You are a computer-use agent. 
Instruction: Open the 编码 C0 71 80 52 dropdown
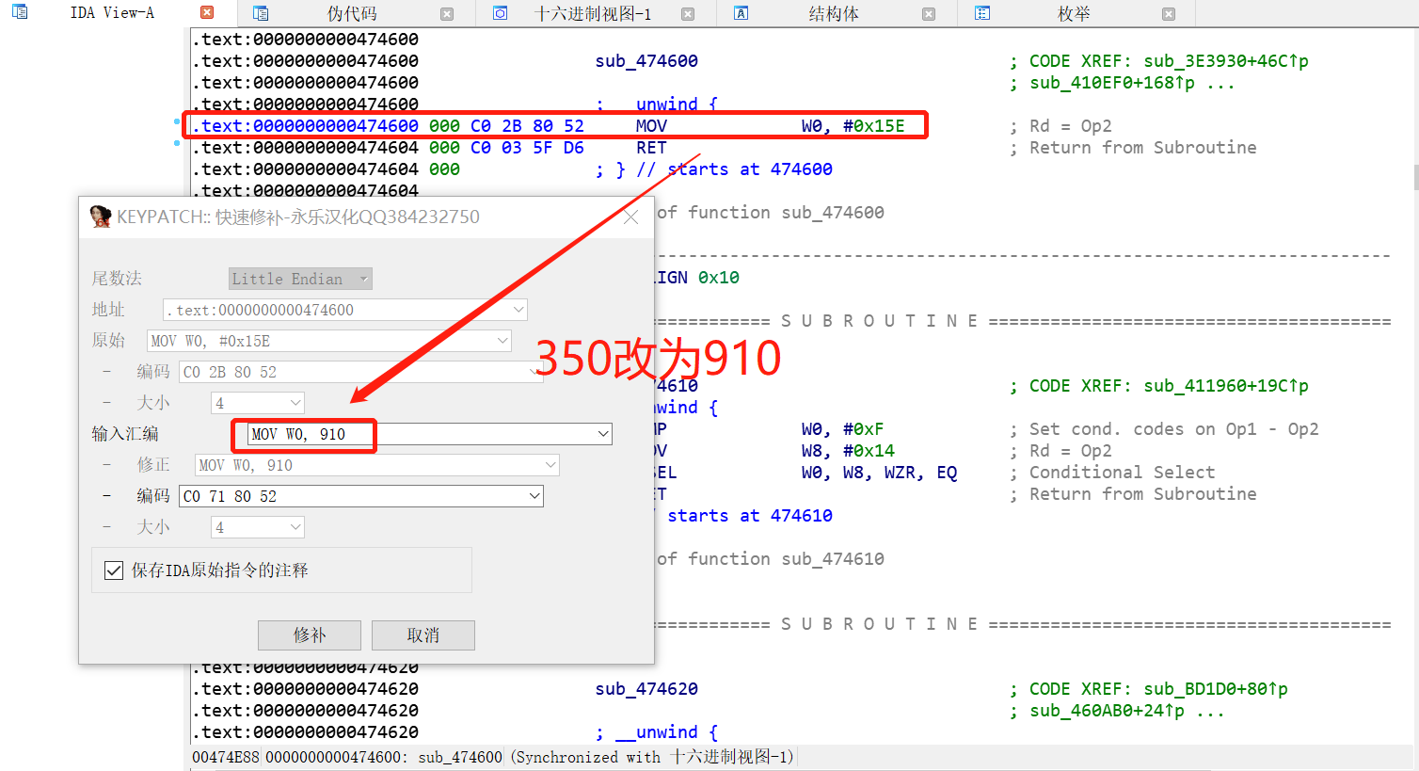coord(534,496)
